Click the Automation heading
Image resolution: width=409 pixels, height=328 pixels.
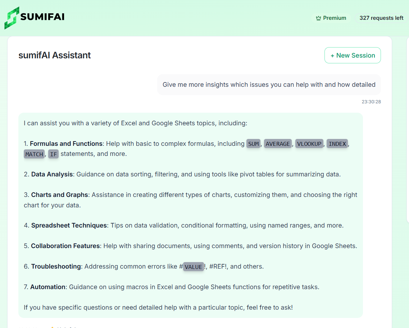tap(48, 287)
